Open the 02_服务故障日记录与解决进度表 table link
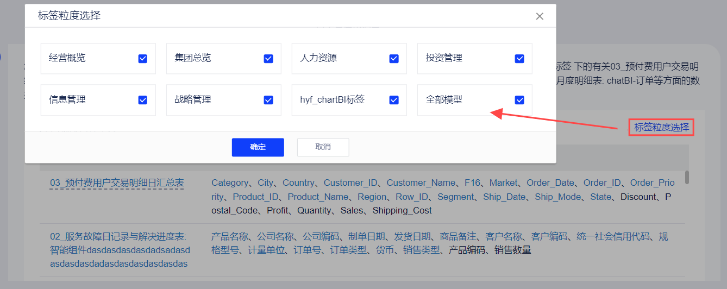 click(118, 237)
